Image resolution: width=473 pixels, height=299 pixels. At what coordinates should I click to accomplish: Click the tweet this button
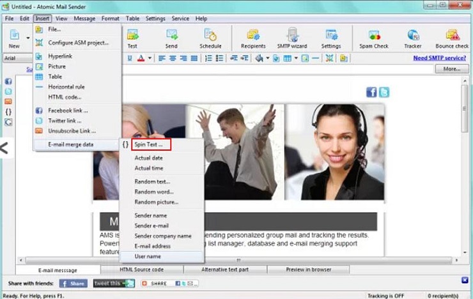114,284
